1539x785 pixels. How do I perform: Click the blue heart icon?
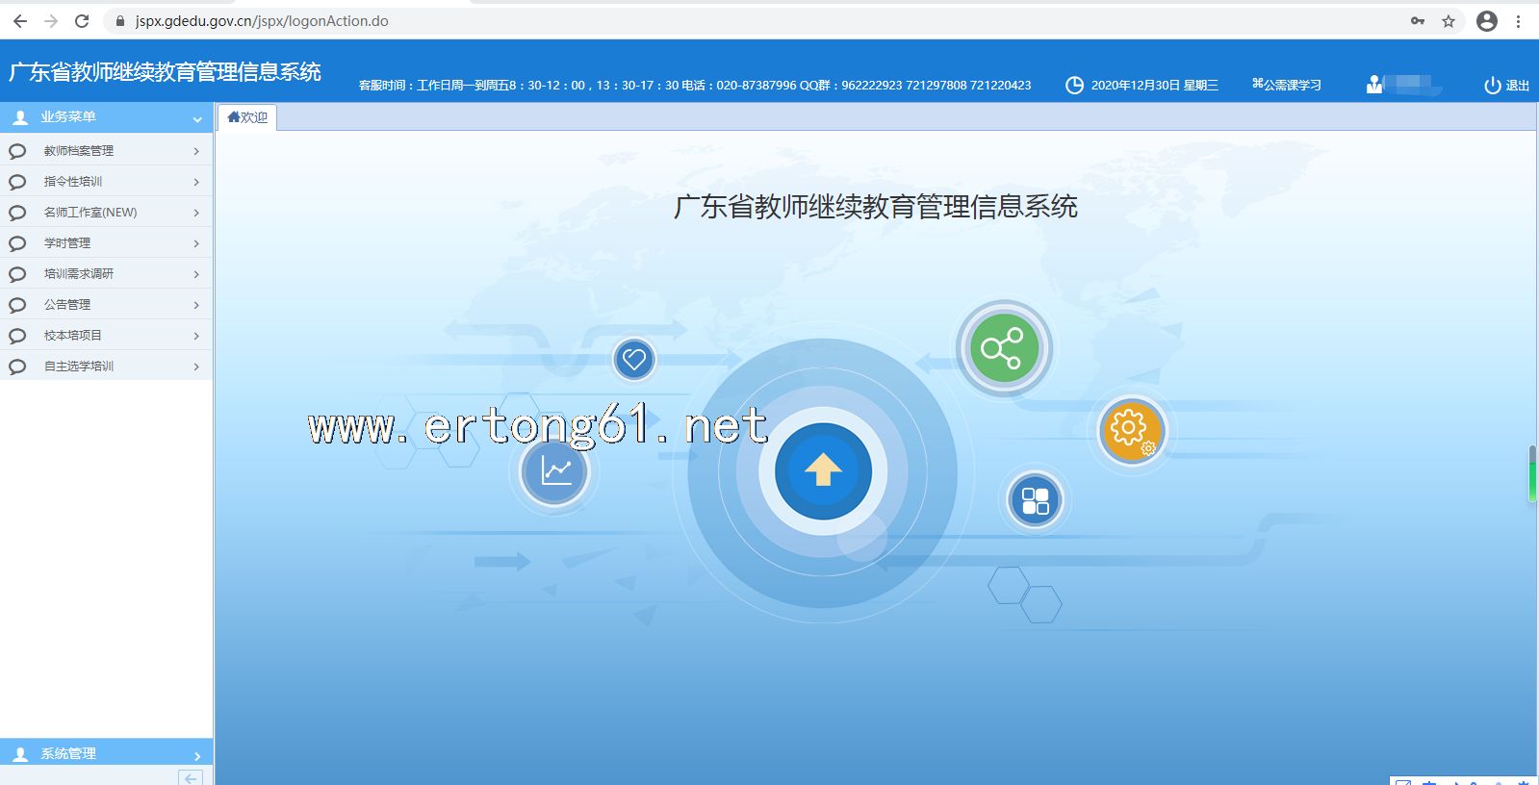[633, 360]
